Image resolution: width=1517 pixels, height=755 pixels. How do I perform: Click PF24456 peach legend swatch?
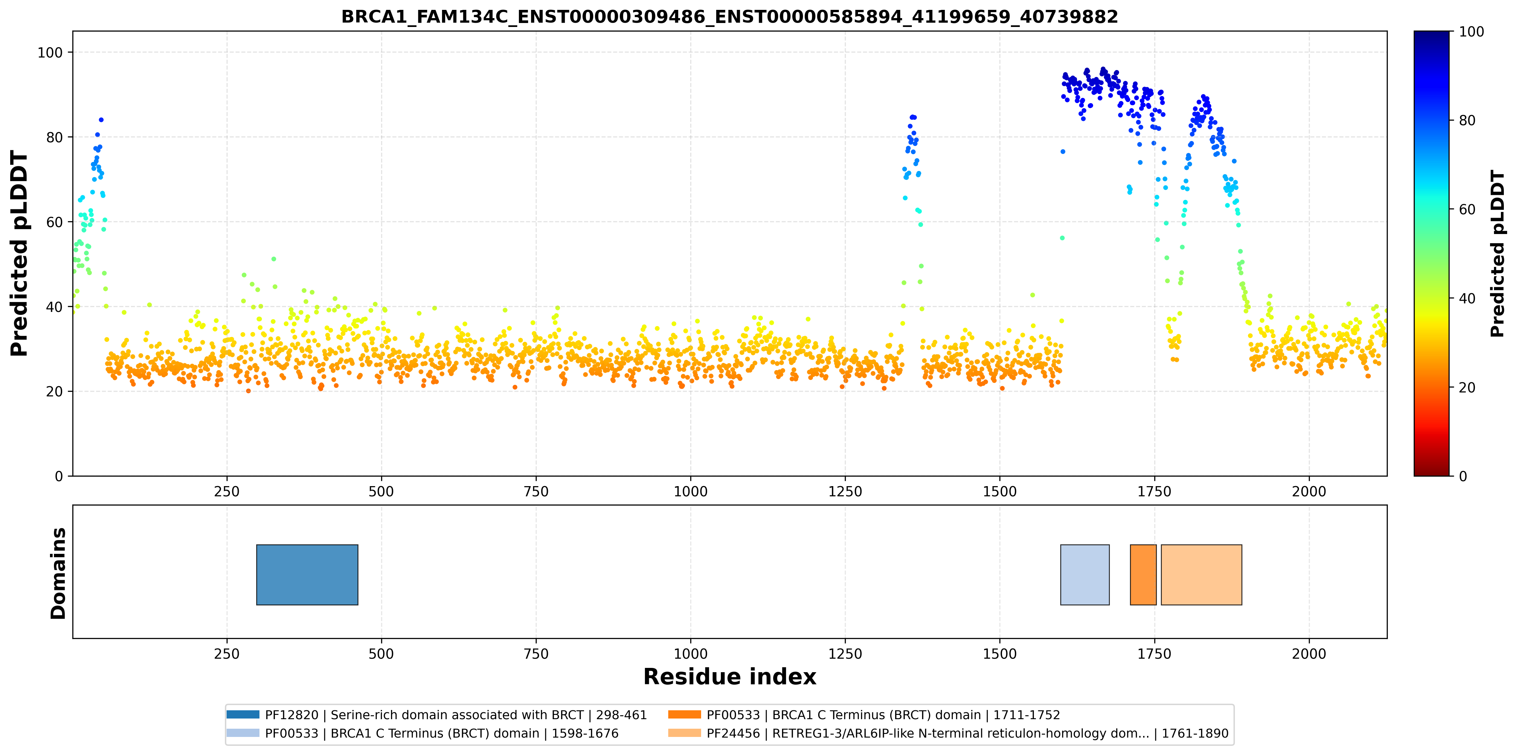point(684,733)
